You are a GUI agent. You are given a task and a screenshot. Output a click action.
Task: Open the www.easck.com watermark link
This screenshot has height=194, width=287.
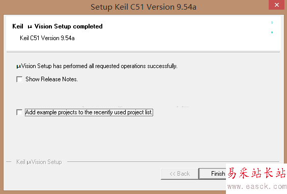(x=257, y=186)
